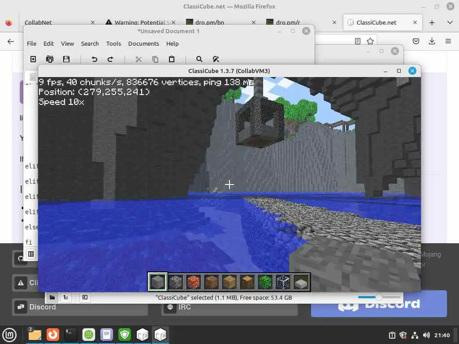List all Firefox tabs chevron
The width and height of the screenshot is (459, 344).
pos(450,22)
